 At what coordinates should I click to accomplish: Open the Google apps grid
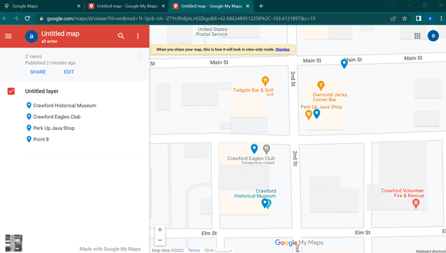(x=417, y=36)
